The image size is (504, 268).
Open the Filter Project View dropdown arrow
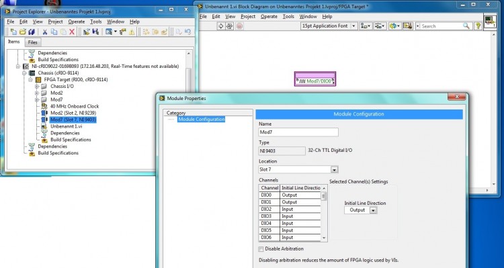click(x=116, y=32)
